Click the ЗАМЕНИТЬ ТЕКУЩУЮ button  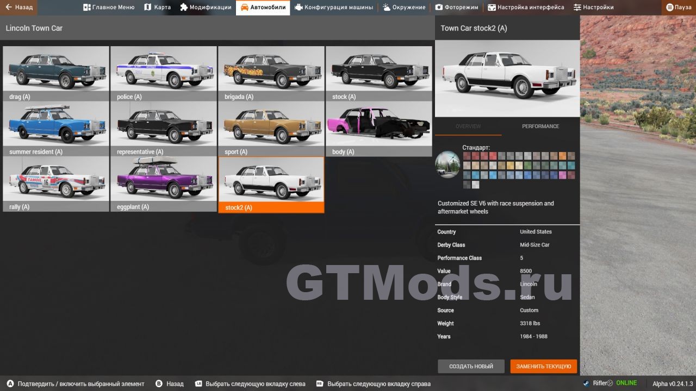[544, 366]
